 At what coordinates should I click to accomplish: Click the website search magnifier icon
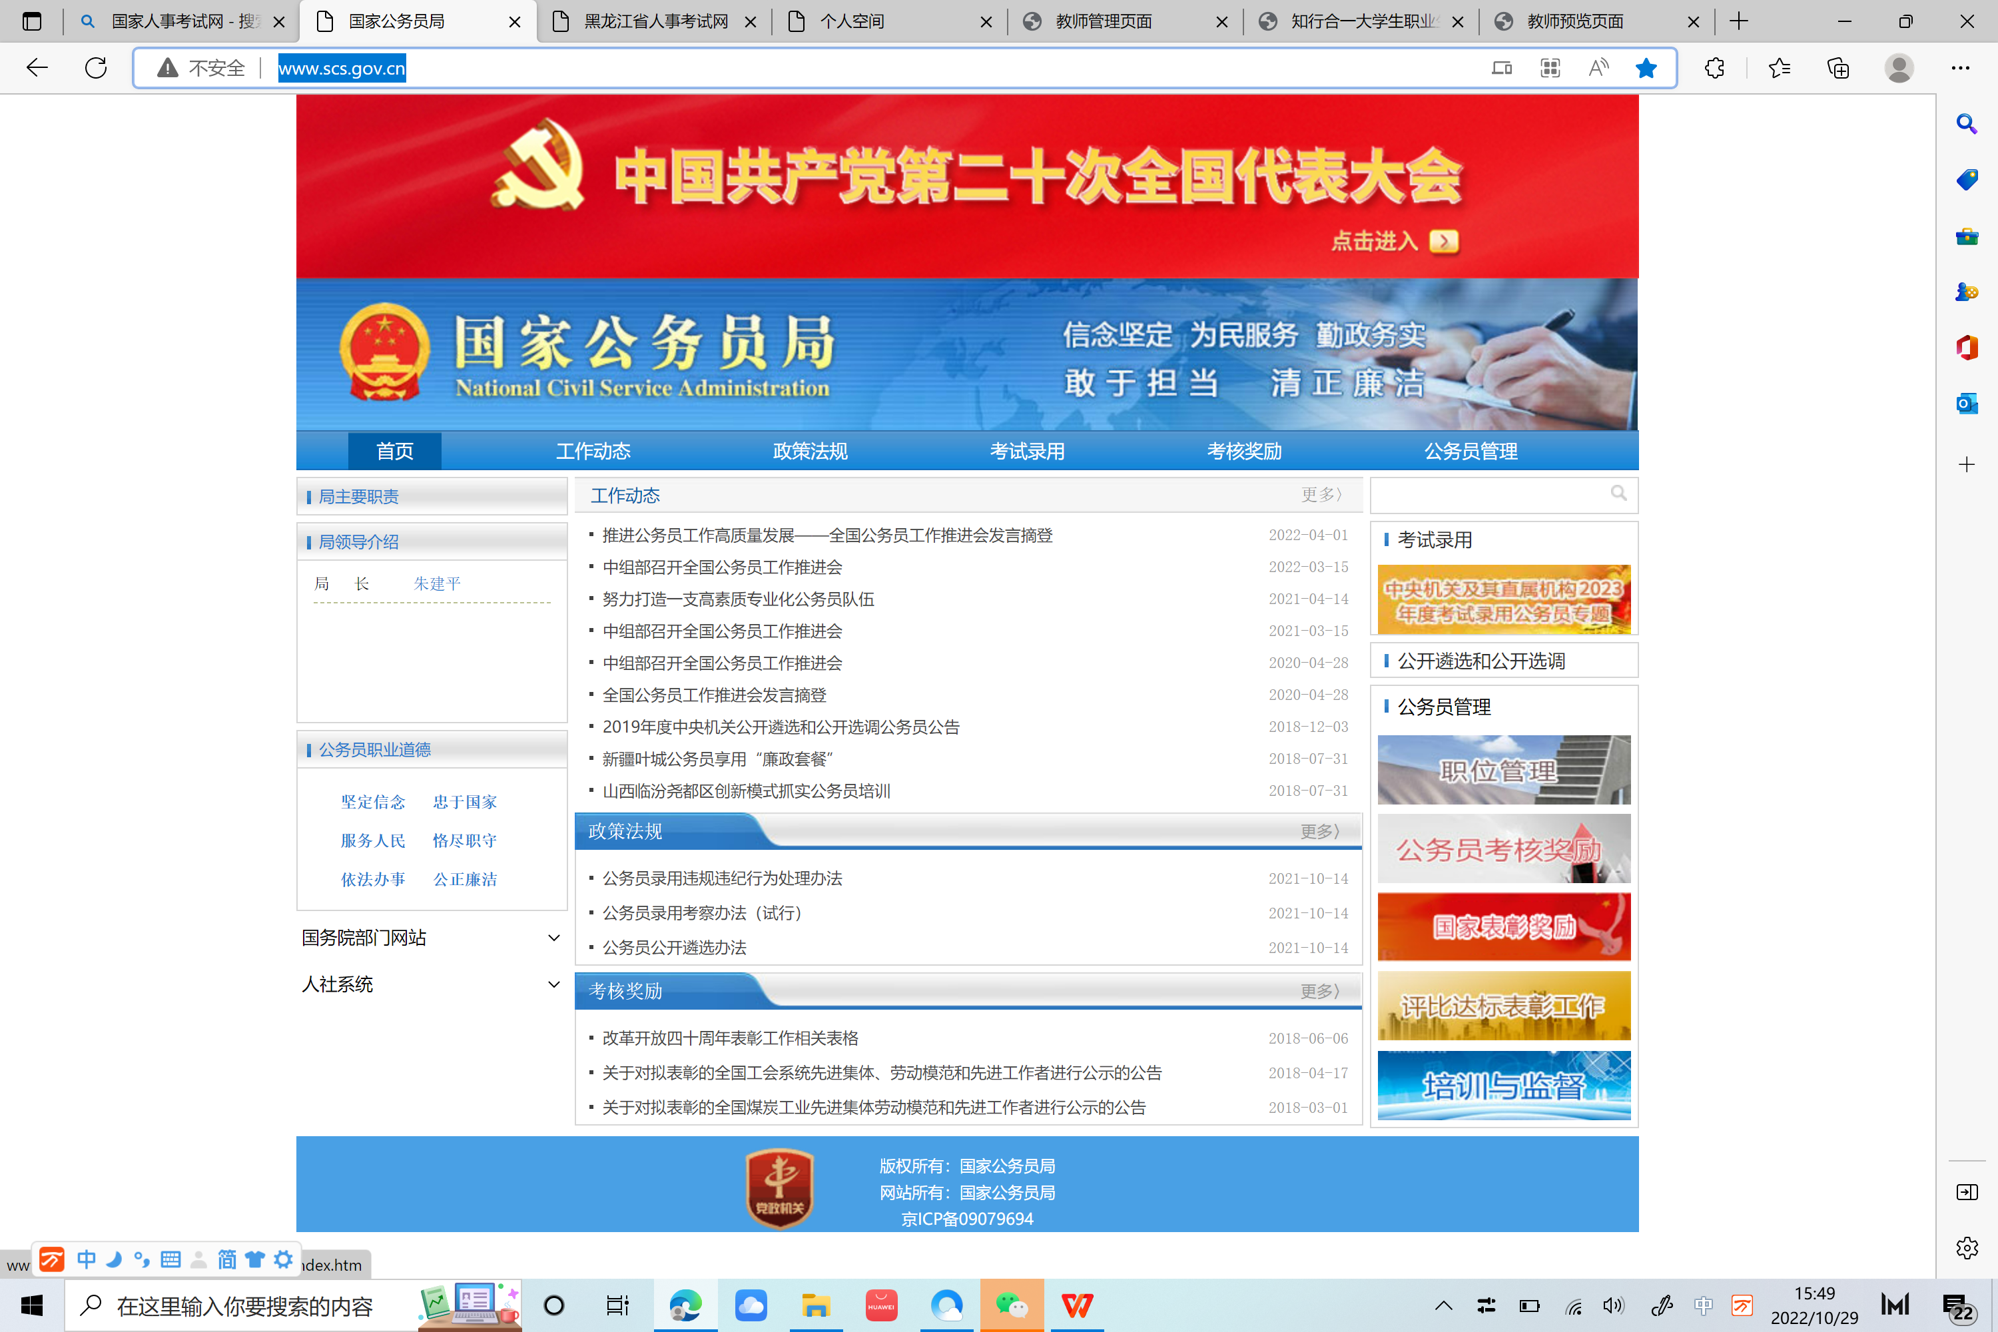point(1618,494)
